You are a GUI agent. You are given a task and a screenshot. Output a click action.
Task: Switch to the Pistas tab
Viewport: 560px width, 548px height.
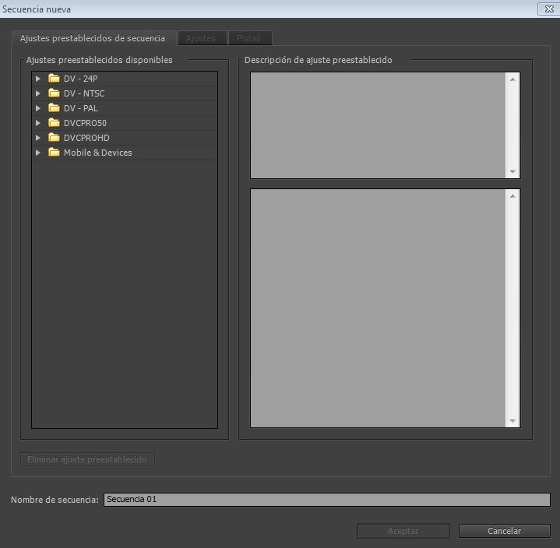point(249,38)
